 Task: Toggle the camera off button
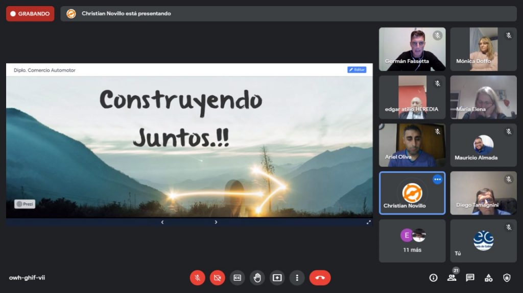tap(218, 278)
